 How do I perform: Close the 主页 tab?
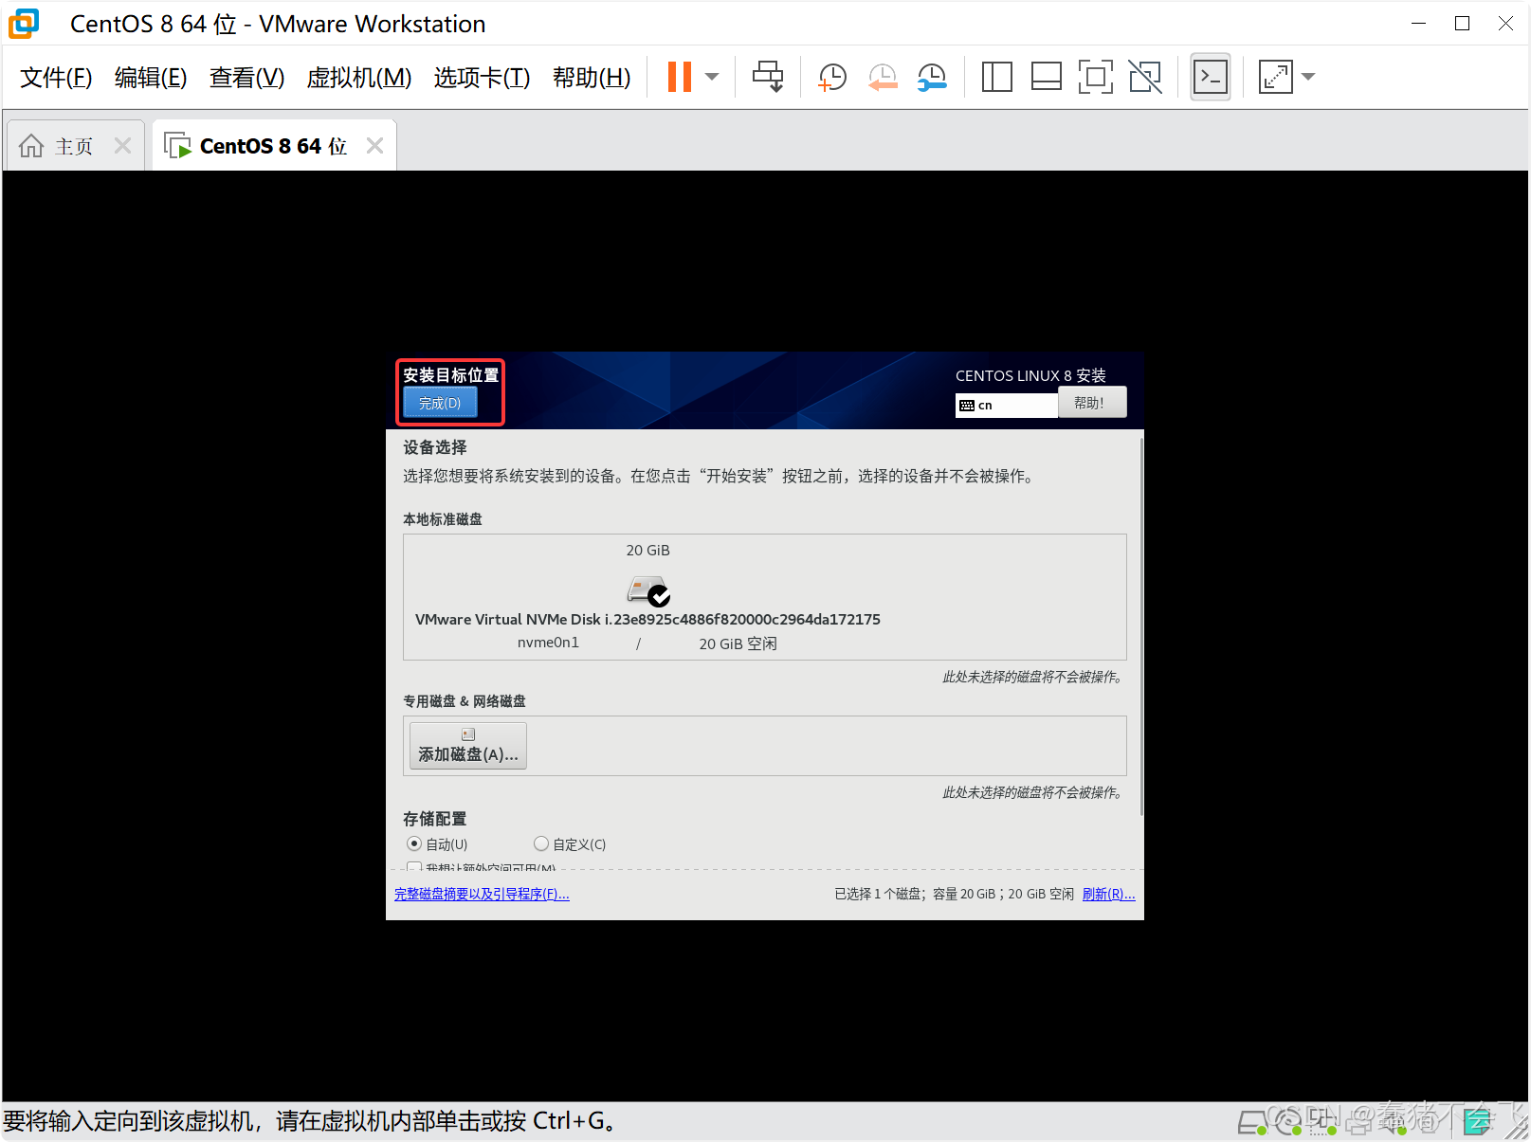[122, 146]
